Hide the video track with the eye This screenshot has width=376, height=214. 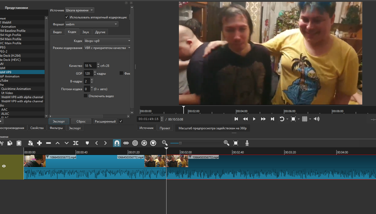(4, 166)
